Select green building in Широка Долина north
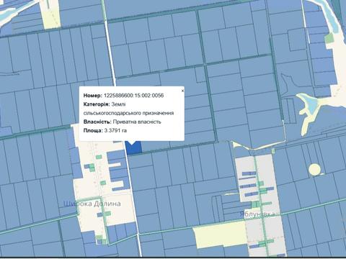 click(x=99, y=157)
